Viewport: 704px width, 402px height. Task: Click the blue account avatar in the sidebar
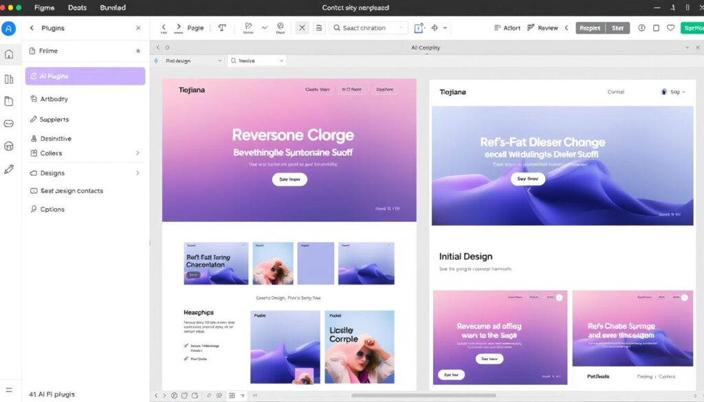(8, 28)
